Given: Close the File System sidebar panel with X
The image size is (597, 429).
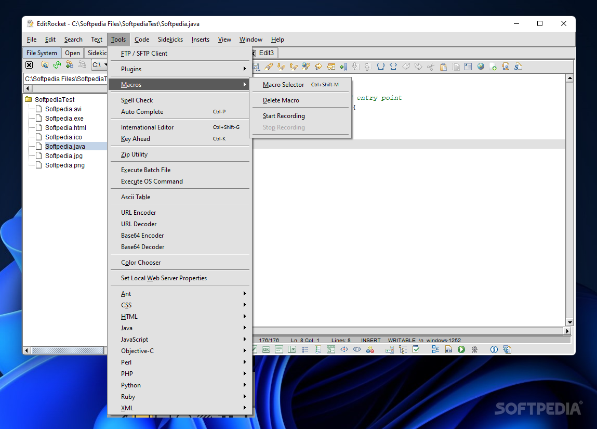Looking at the screenshot, I should (x=29, y=65).
